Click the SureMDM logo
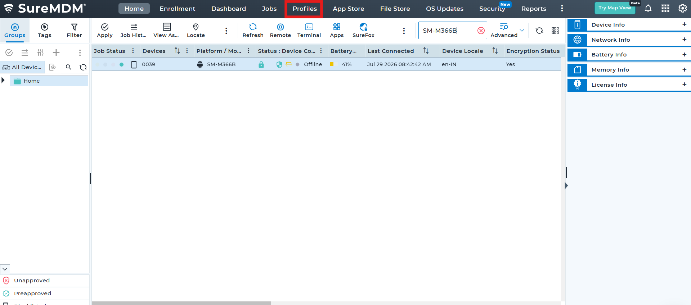 point(45,8)
